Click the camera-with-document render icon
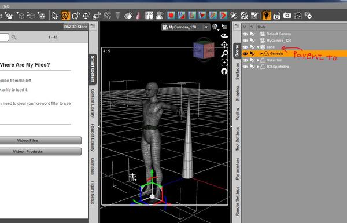 (276, 16)
